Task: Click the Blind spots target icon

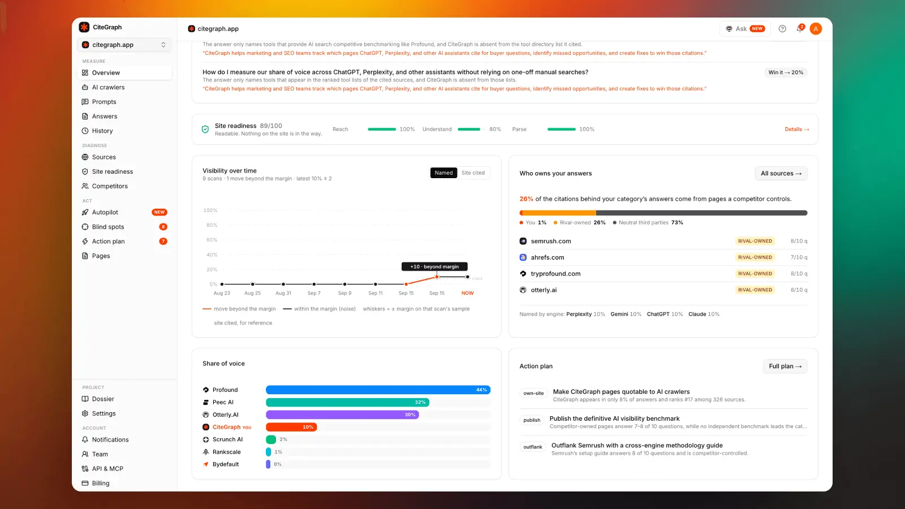Action: coord(85,227)
